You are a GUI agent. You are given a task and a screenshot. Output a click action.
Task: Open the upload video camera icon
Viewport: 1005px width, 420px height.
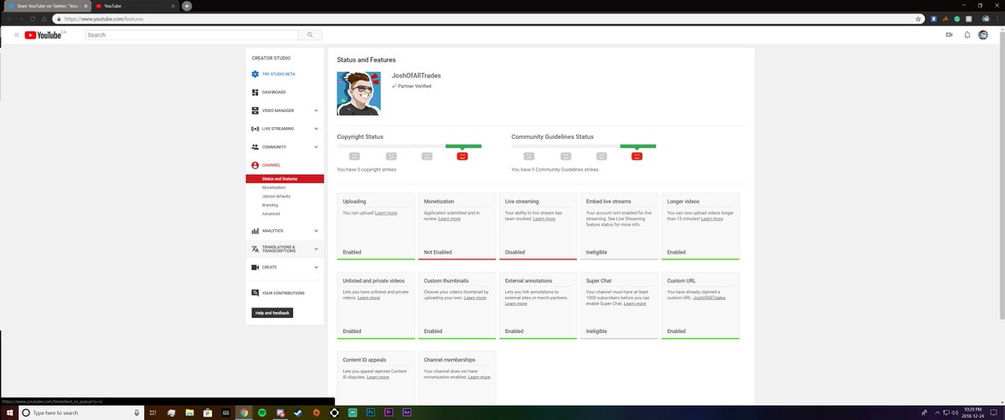tap(949, 35)
